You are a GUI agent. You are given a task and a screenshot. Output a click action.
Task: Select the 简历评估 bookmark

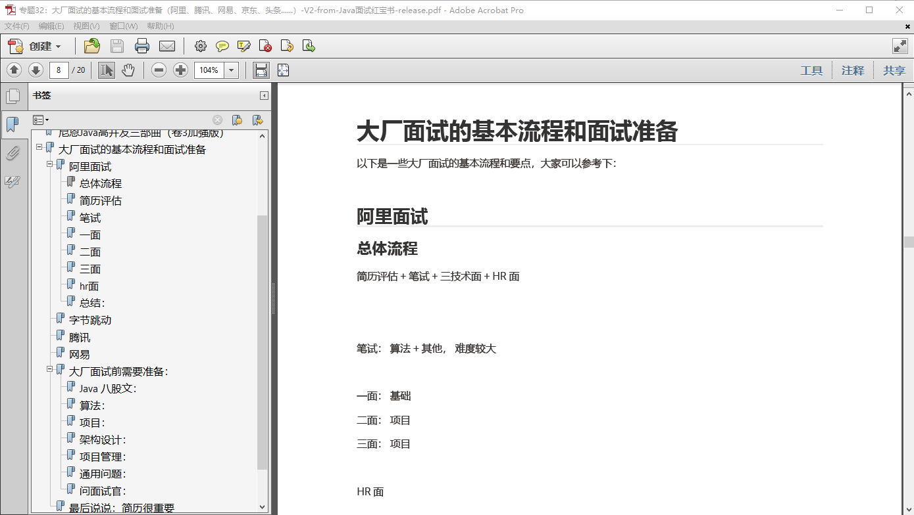coord(101,201)
